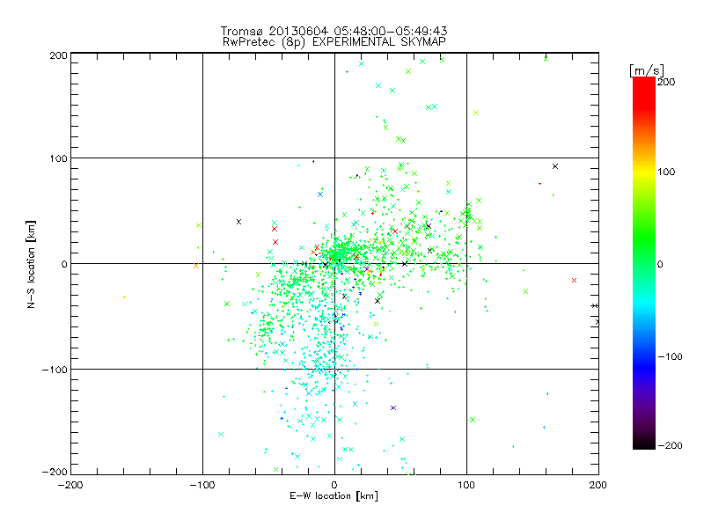Viewport: 704px width, 528px height.
Task: Click the black cross marker near the top right at about 165 km east, 90 km north
Action: click(x=555, y=166)
